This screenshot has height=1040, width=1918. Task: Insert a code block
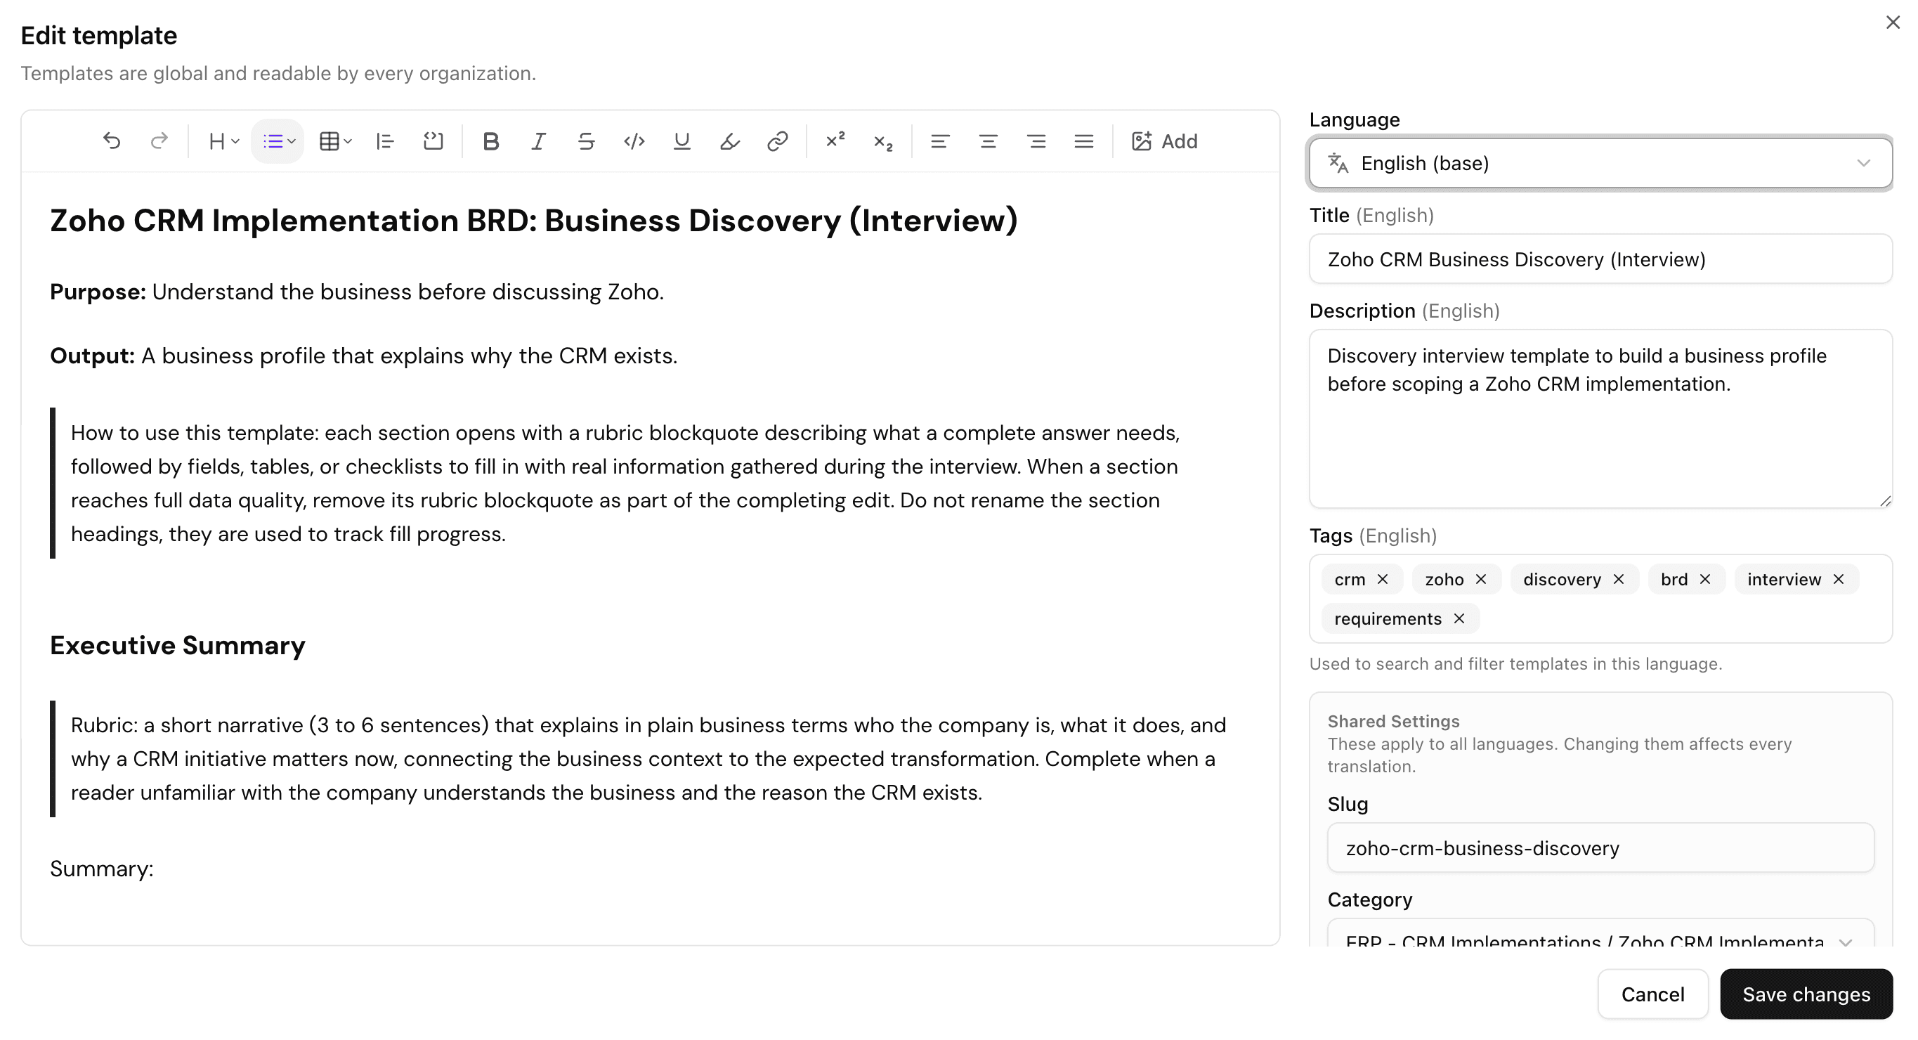(x=433, y=141)
